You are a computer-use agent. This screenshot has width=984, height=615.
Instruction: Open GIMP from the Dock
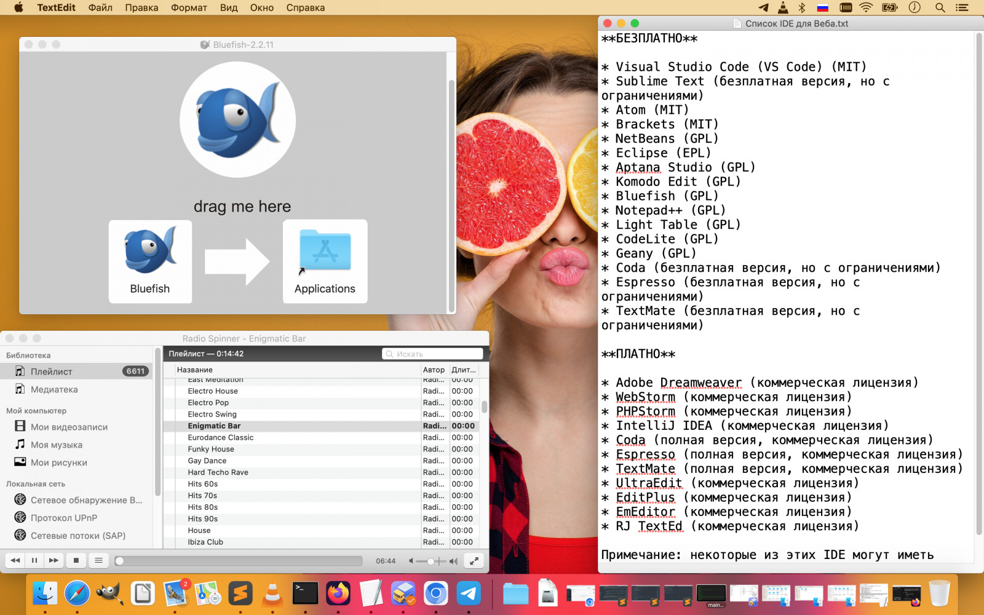coord(109,593)
